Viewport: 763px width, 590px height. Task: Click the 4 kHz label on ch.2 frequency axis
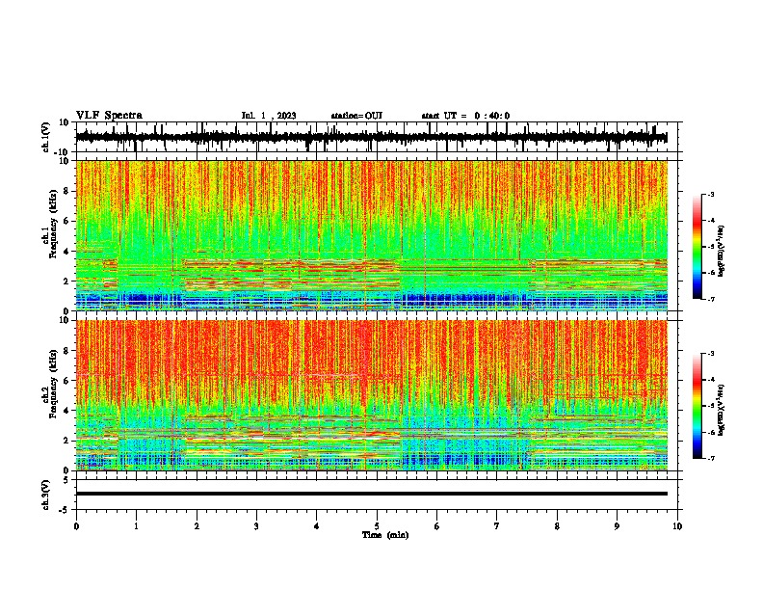point(66,411)
